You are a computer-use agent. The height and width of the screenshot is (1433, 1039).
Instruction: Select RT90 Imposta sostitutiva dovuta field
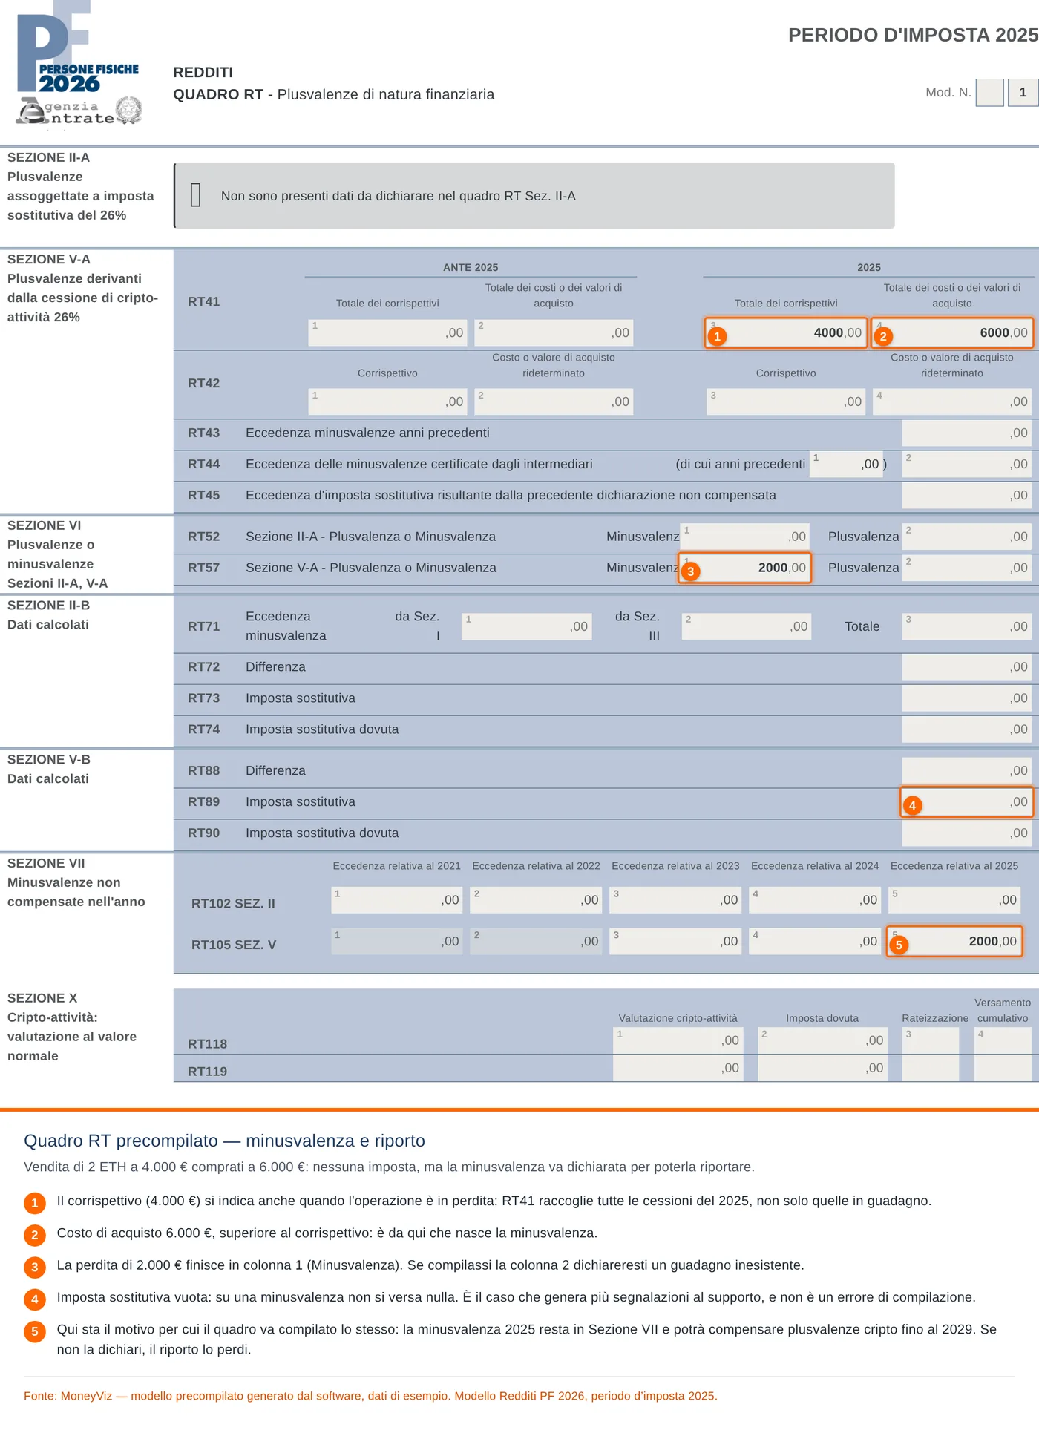click(x=967, y=833)
